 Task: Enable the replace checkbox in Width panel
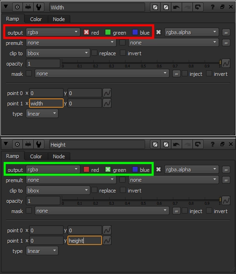tap(94, 53)
